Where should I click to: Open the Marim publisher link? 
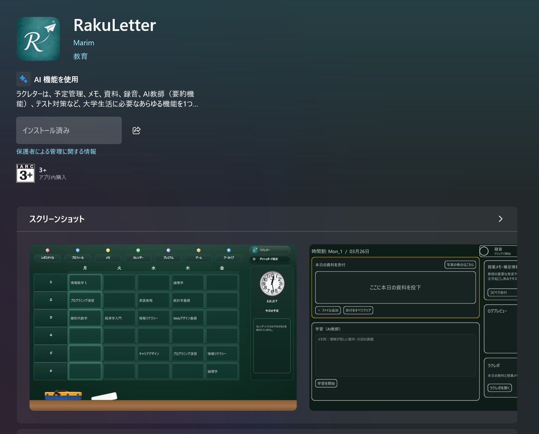click(84, 43)
